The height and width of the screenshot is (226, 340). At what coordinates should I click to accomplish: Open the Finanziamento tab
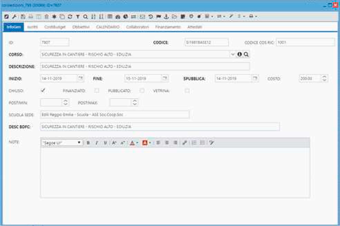tap(168, 27)
